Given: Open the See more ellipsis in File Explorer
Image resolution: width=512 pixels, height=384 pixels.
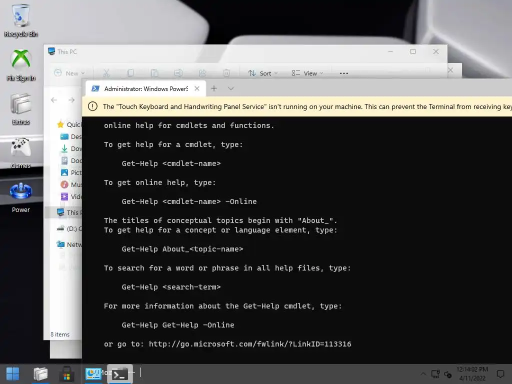Looking at the screenshot, I should coord(344,73).
